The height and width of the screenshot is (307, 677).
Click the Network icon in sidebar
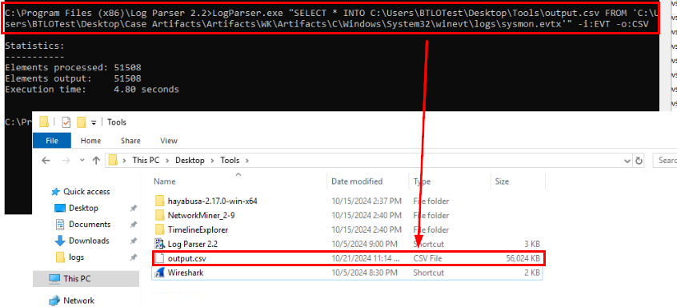(x=54, y=301)
